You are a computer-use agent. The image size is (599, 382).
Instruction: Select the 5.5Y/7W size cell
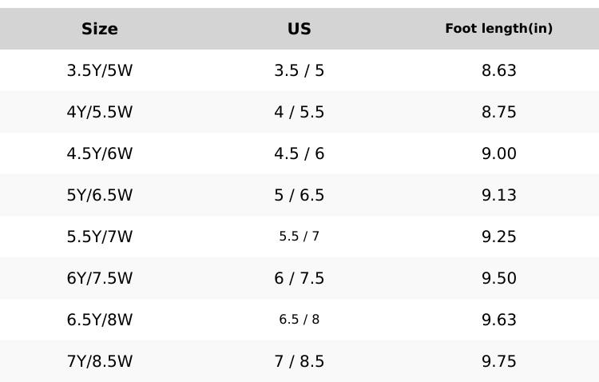100,237
